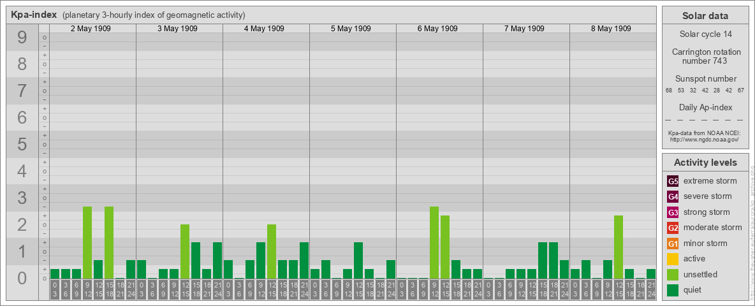
Task: Click the Activity levels panel heading
Action: coord(705,163)
